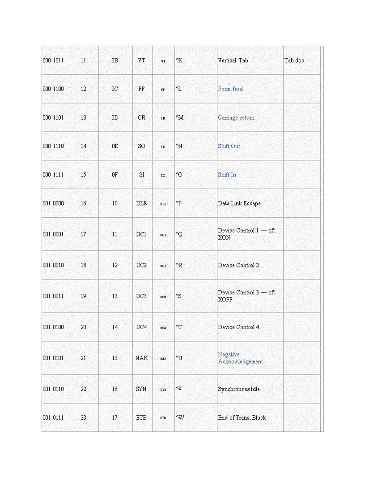Click the small ETB glyph image

point(163,418)
